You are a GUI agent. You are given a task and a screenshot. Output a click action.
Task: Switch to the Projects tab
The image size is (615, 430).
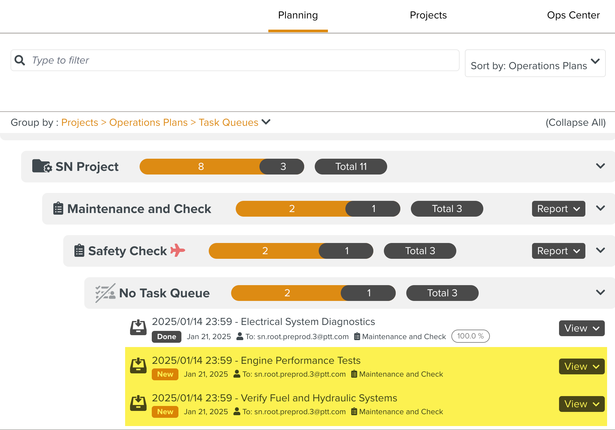[x=428, y=15]
